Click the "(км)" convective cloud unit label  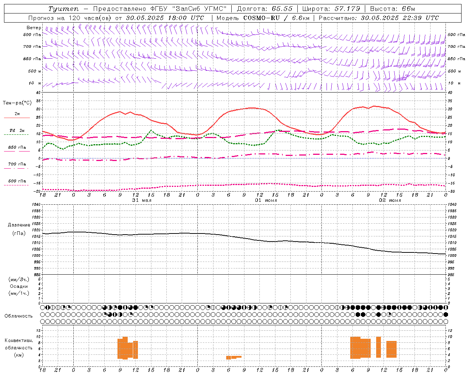19,354
